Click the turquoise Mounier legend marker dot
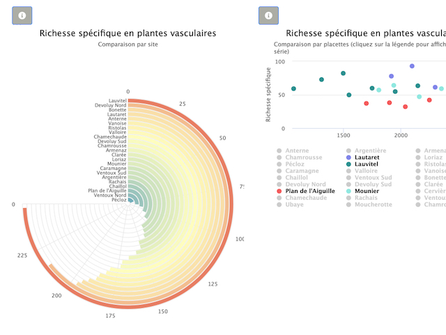446x335 pixels. point(348,191)
